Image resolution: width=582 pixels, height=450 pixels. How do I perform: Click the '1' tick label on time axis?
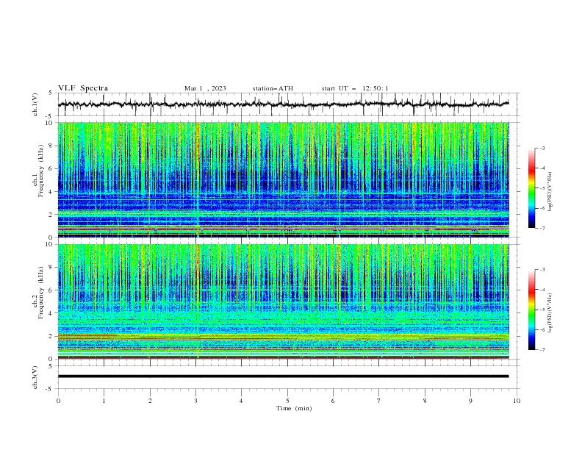(x=104, y=401)
